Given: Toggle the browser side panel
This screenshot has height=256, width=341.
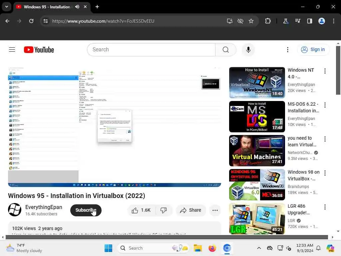Looking at the screenshot, I should [309, 21].
